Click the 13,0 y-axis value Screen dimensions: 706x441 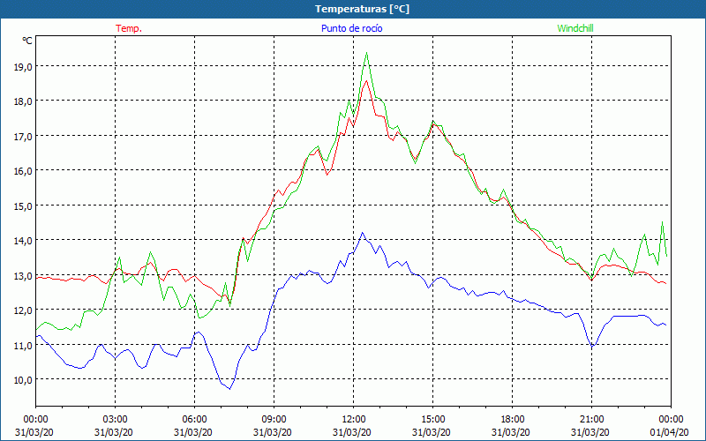(x=23, y=275)
